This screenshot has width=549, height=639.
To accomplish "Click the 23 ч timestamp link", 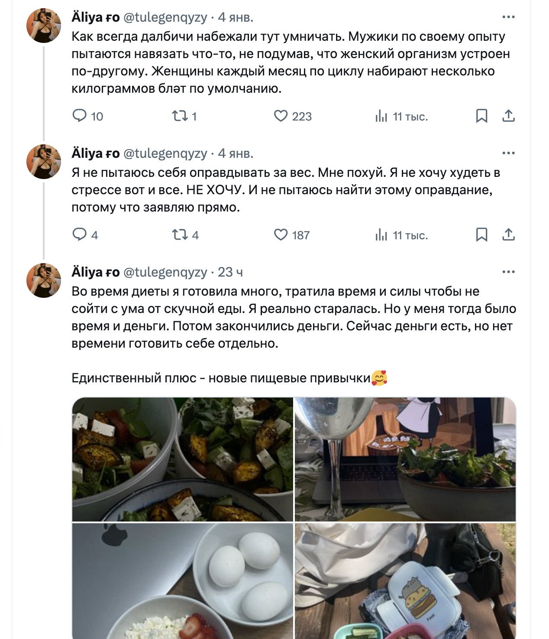I will tap(230, 272).
